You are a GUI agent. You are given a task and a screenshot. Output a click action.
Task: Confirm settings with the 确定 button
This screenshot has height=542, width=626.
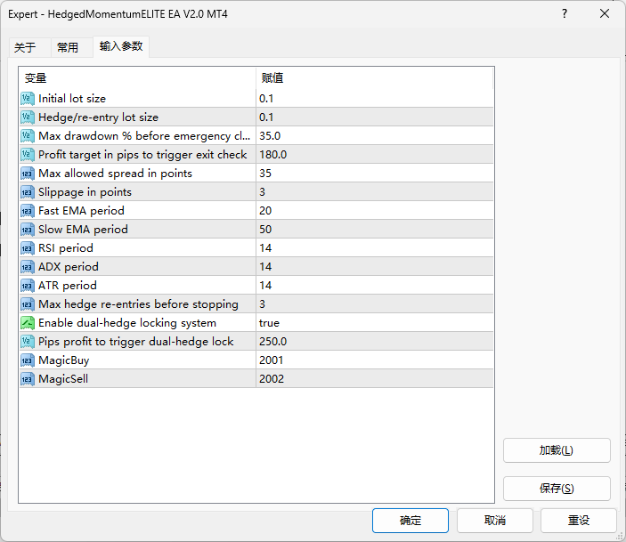(411, 521)
